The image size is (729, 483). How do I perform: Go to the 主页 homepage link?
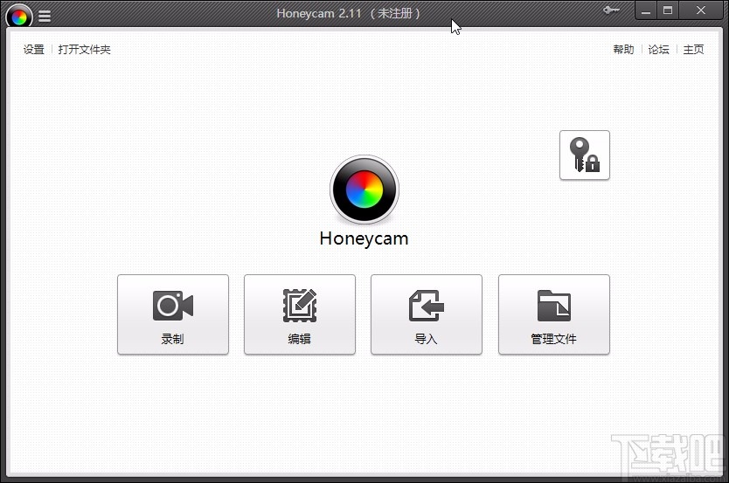(693, 49)
